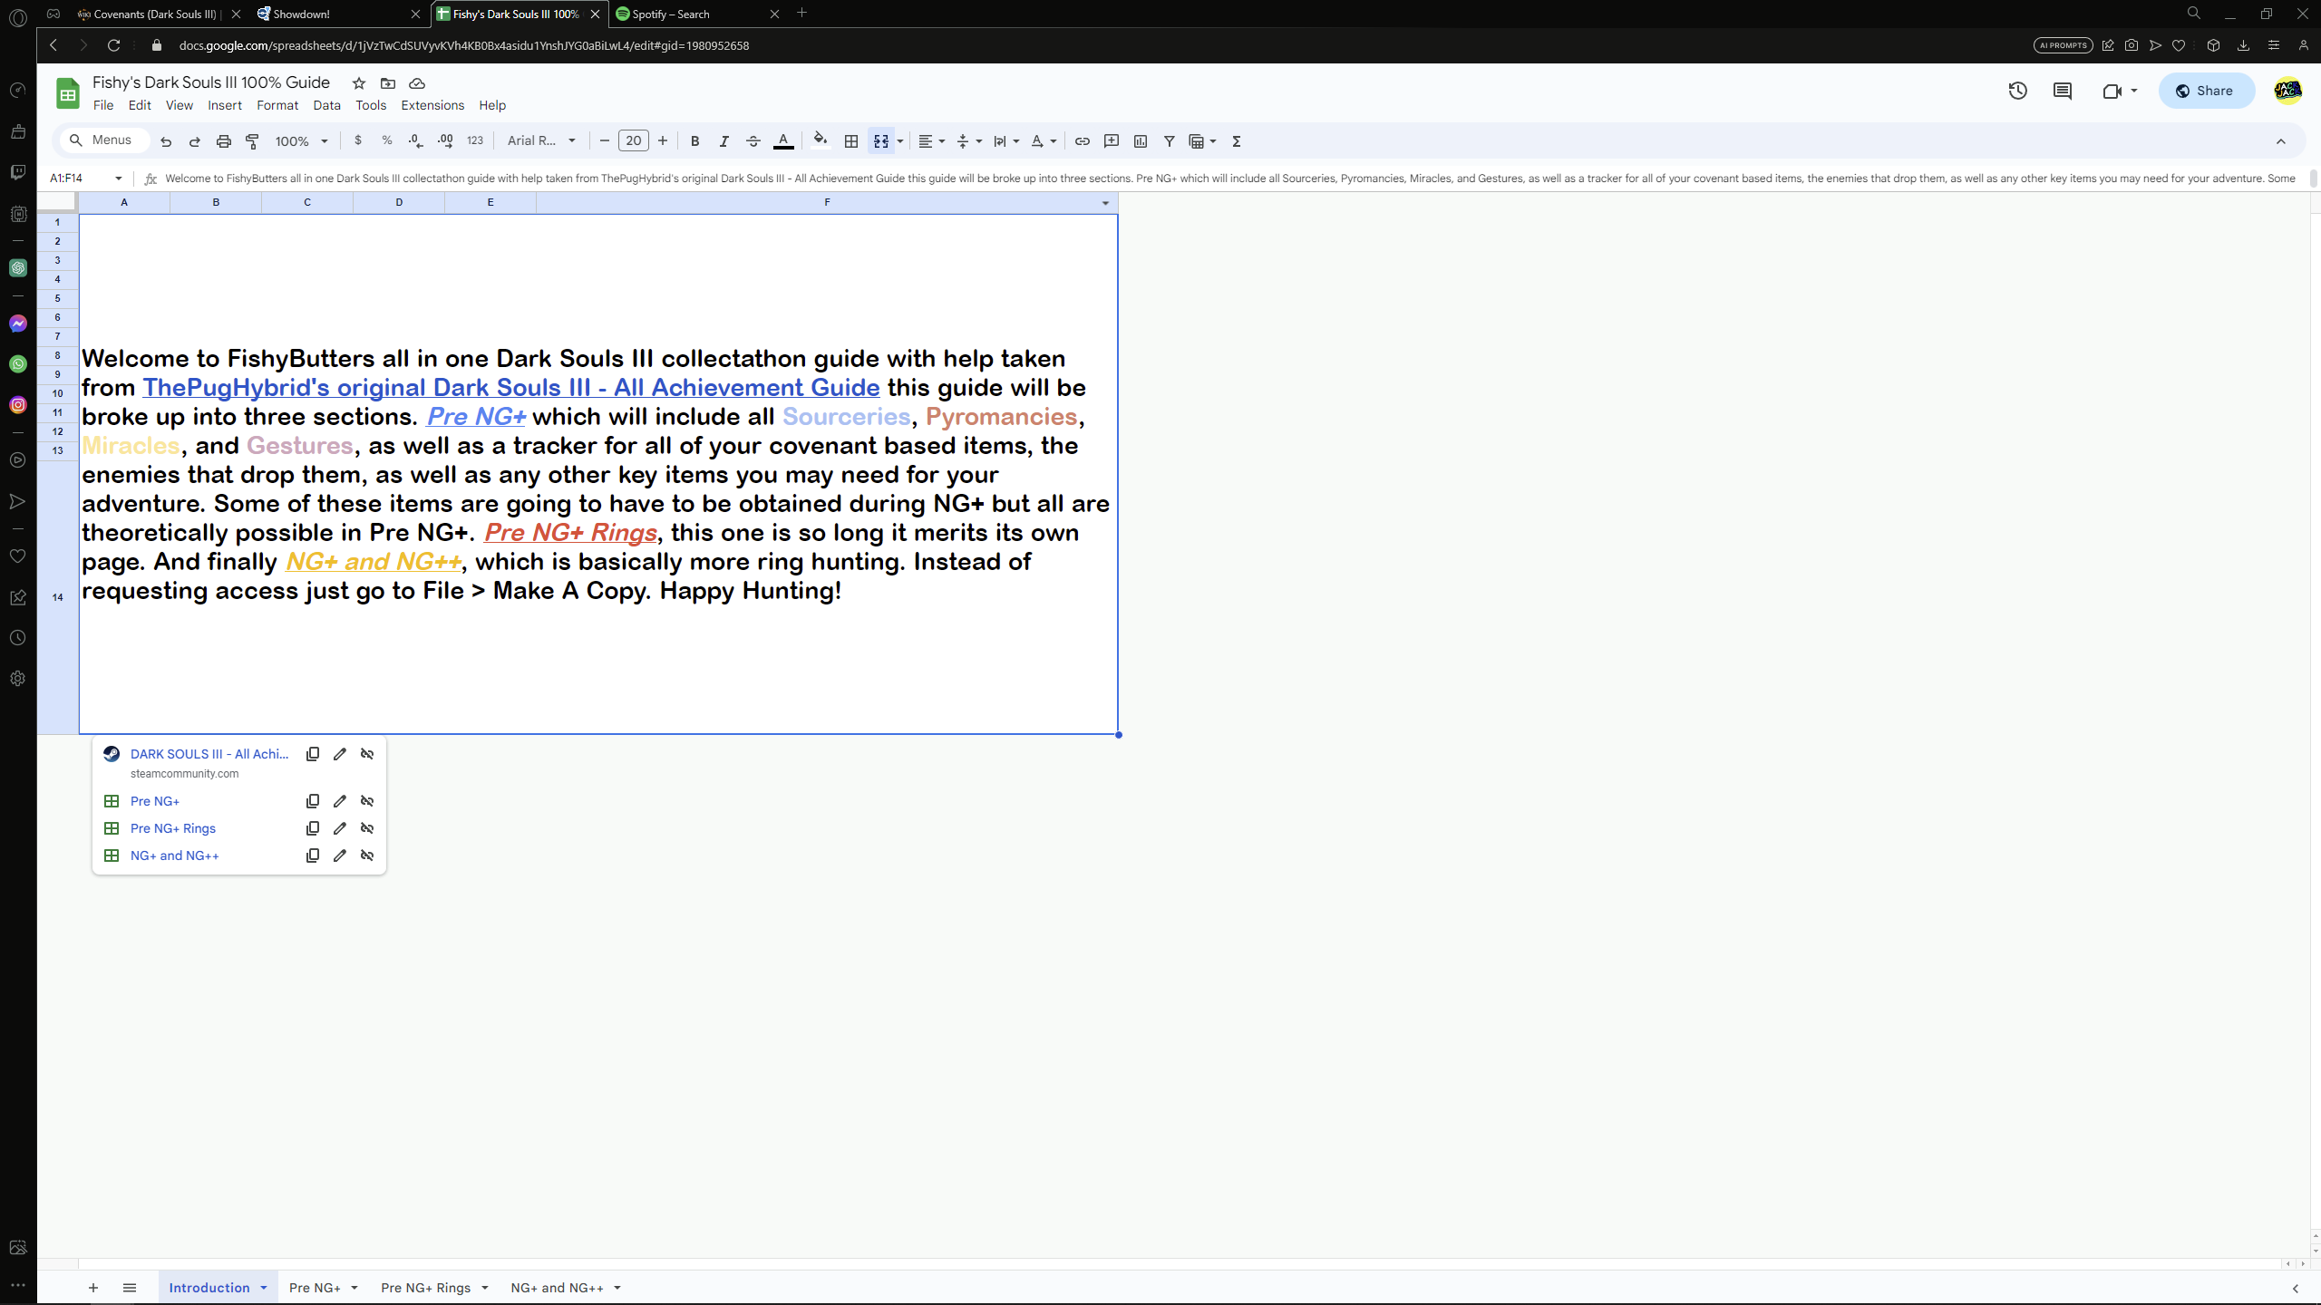The image size is (2321, 1305).
Task: Open the Introduction sheet tab arrow
Action: click(264, 1288)
